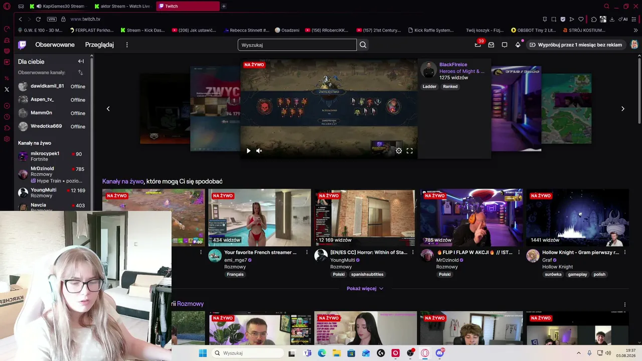Click Wypróbuj przez 1 miesiąc bez reklam

576,45
